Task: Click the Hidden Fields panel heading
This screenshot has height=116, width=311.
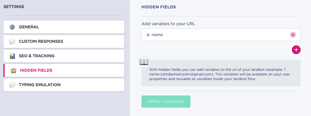Action: click(x=159, y=7)
